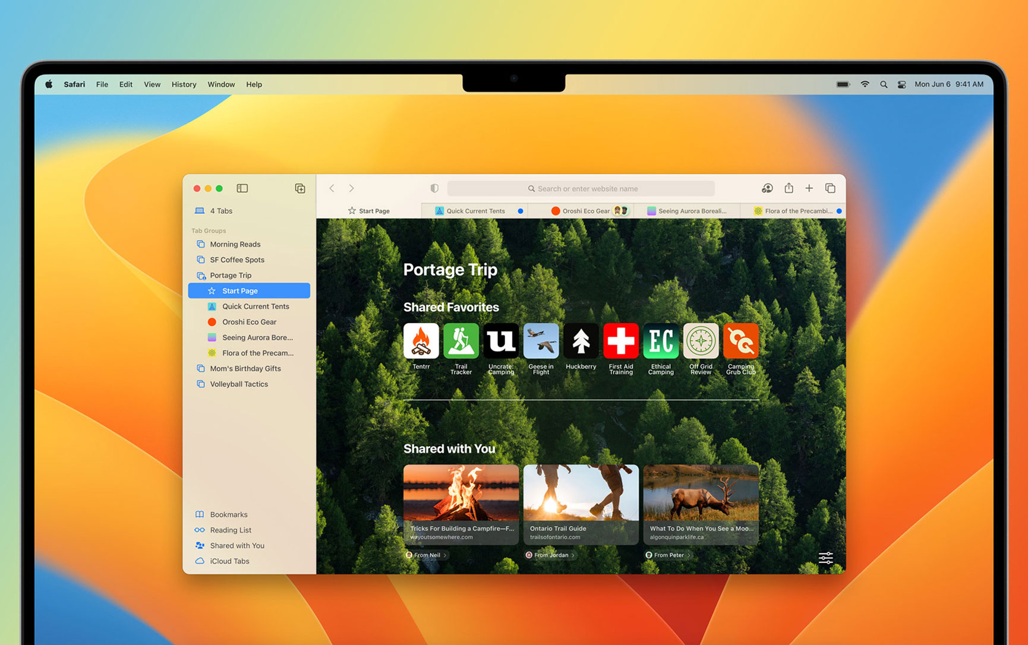
Task: Select Flora of the Precam... in sidebar
Action: [x=249, y=353]
